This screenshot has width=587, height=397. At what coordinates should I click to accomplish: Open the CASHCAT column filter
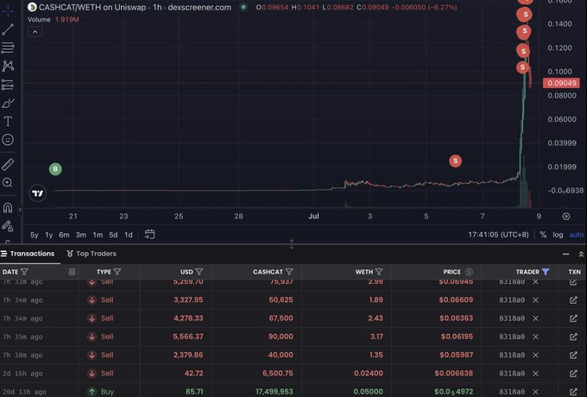click(x=289, y=272)
